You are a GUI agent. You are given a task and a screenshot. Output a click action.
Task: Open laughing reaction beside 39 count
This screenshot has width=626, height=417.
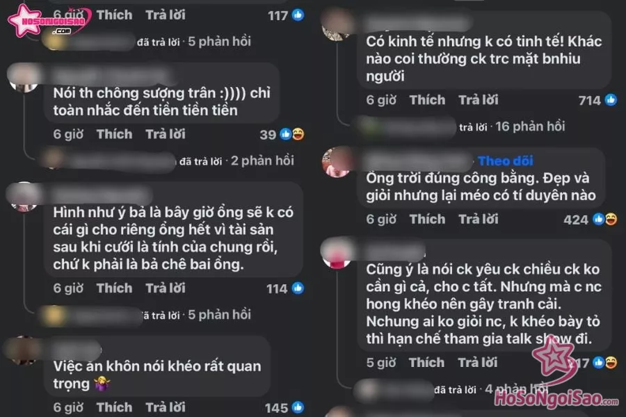(298, 134)
